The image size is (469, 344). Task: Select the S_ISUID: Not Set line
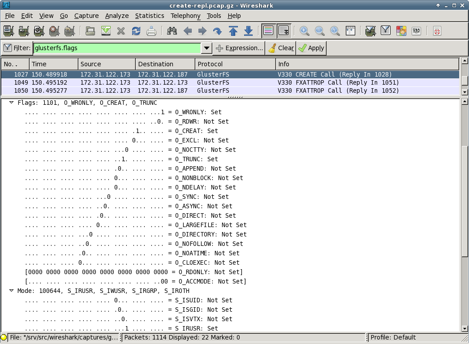(x=129, y=300)
